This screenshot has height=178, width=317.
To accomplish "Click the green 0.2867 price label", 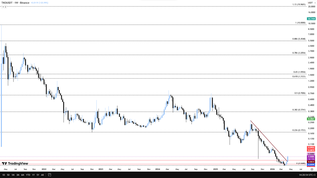I will 310,119.
